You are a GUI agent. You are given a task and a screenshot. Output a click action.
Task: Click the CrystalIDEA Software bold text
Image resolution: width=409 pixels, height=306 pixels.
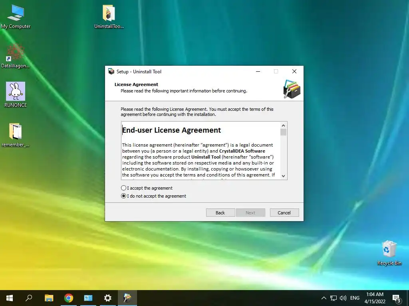[x=242, y=151]
